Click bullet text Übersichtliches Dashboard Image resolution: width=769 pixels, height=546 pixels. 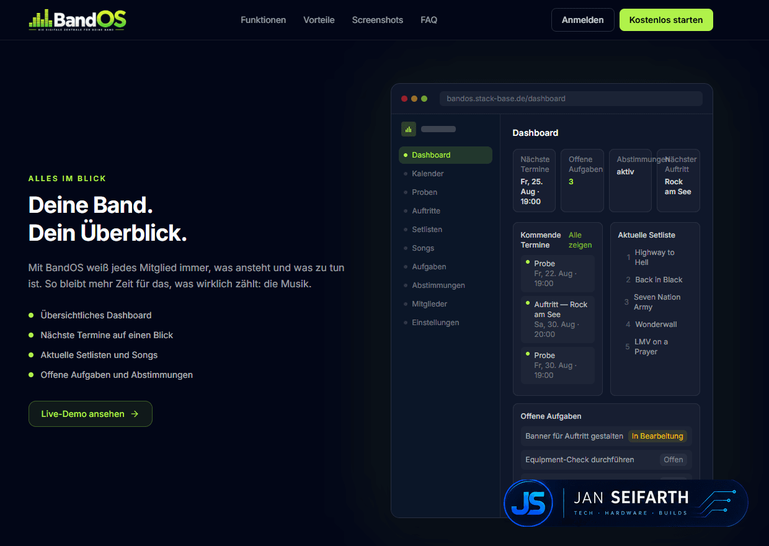pyautogui.click(x=96, y=315)
